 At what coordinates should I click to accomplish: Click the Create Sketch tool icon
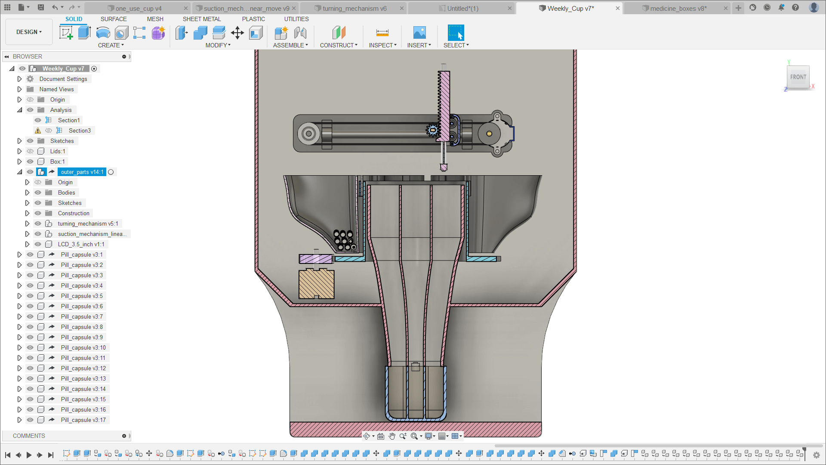point(66,33)
